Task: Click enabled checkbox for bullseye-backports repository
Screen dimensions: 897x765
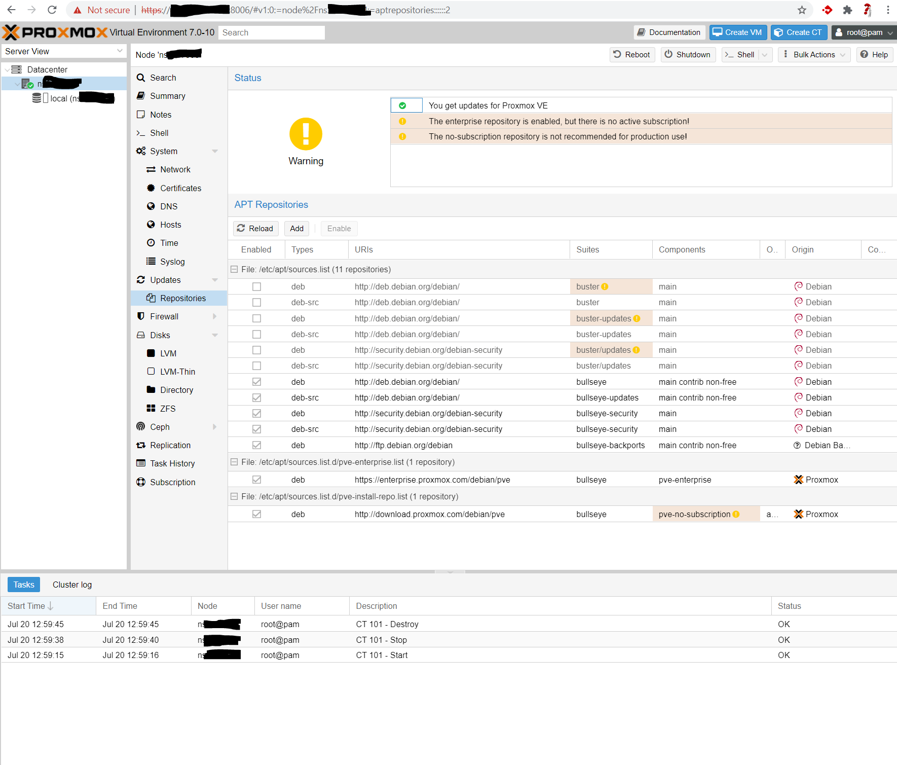Action: pos(257,445)
